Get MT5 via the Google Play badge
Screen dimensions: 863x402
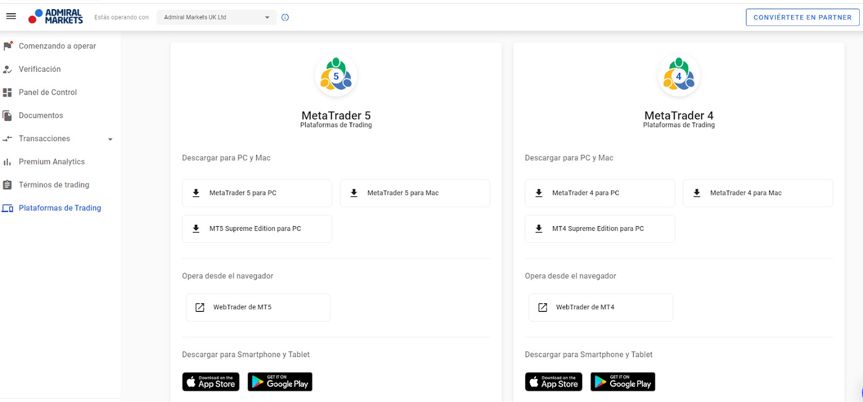(280, 382)
